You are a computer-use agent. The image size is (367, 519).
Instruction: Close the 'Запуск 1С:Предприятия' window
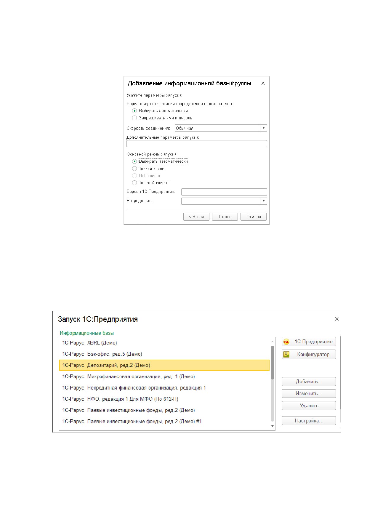point(336,319)
